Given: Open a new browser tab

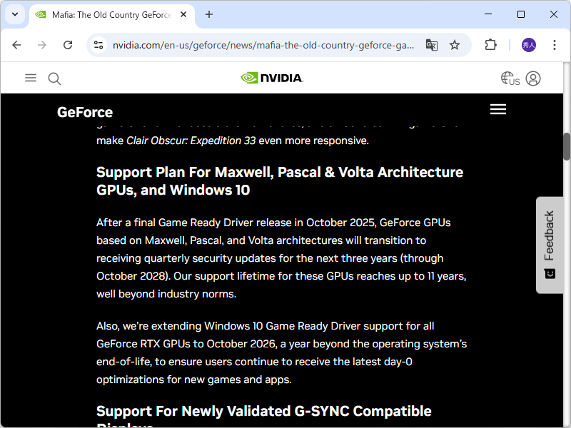Looking at the screenshot, I should 209,14.
